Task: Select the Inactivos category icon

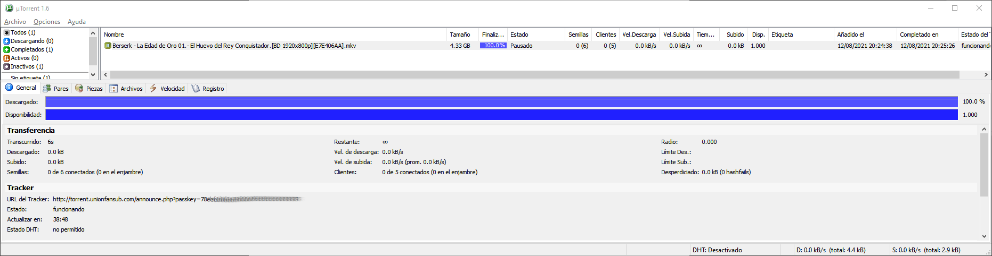Action: coord(7,66)
